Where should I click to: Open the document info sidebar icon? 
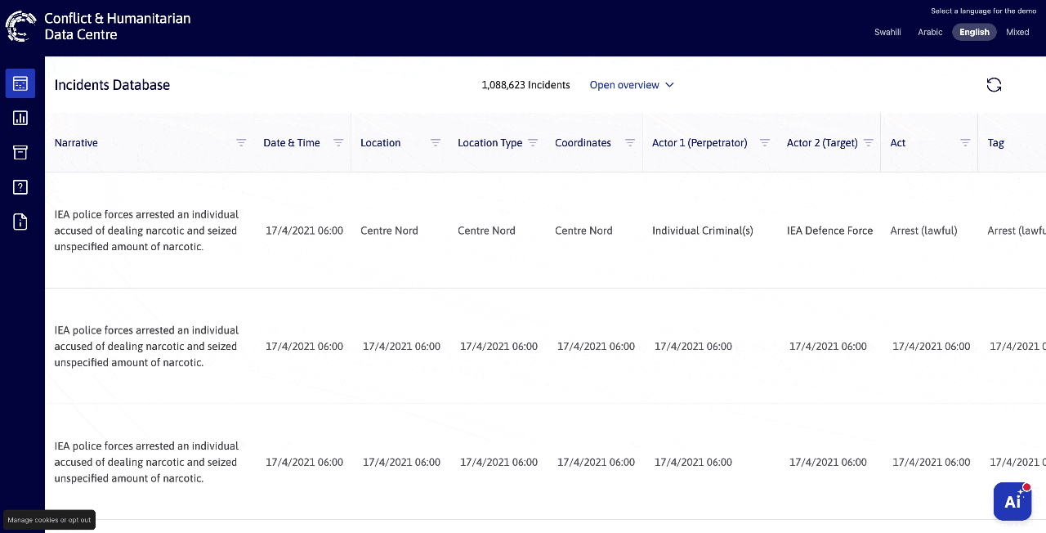coord(20,222)
